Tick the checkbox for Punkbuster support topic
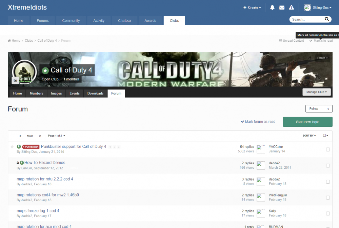This screenshot has height=228, width=339. [328, 149]
